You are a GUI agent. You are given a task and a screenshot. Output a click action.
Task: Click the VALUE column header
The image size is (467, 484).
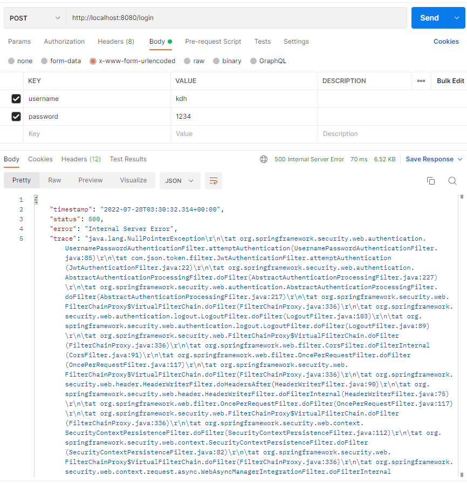(186, 81)
